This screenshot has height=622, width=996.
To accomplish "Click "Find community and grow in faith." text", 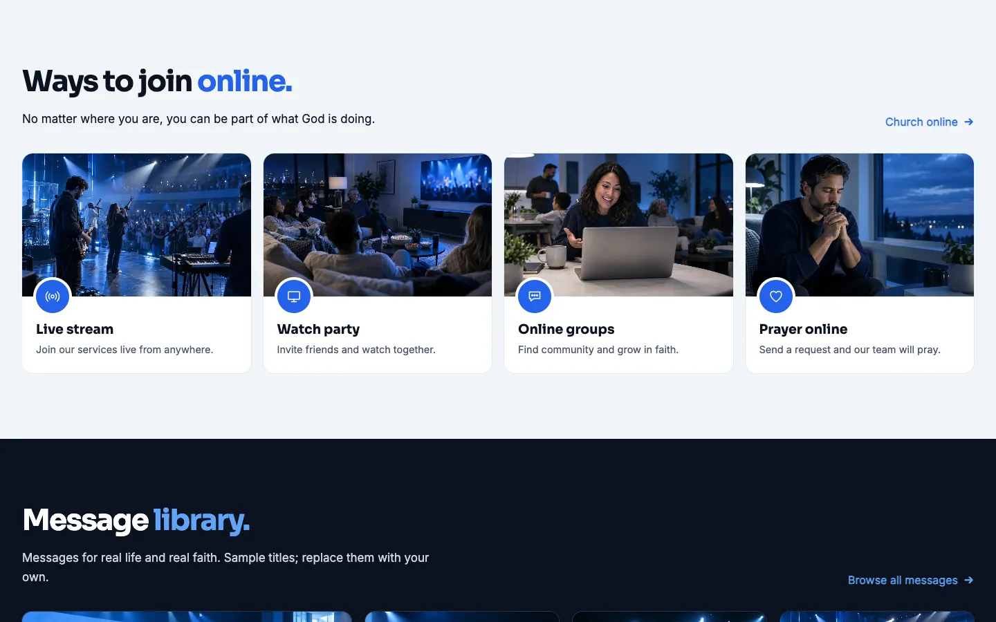I will [x=598, y=350].
